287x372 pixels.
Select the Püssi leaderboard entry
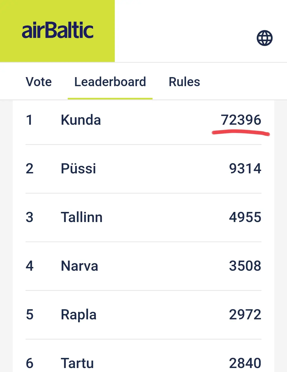[143, 169]
